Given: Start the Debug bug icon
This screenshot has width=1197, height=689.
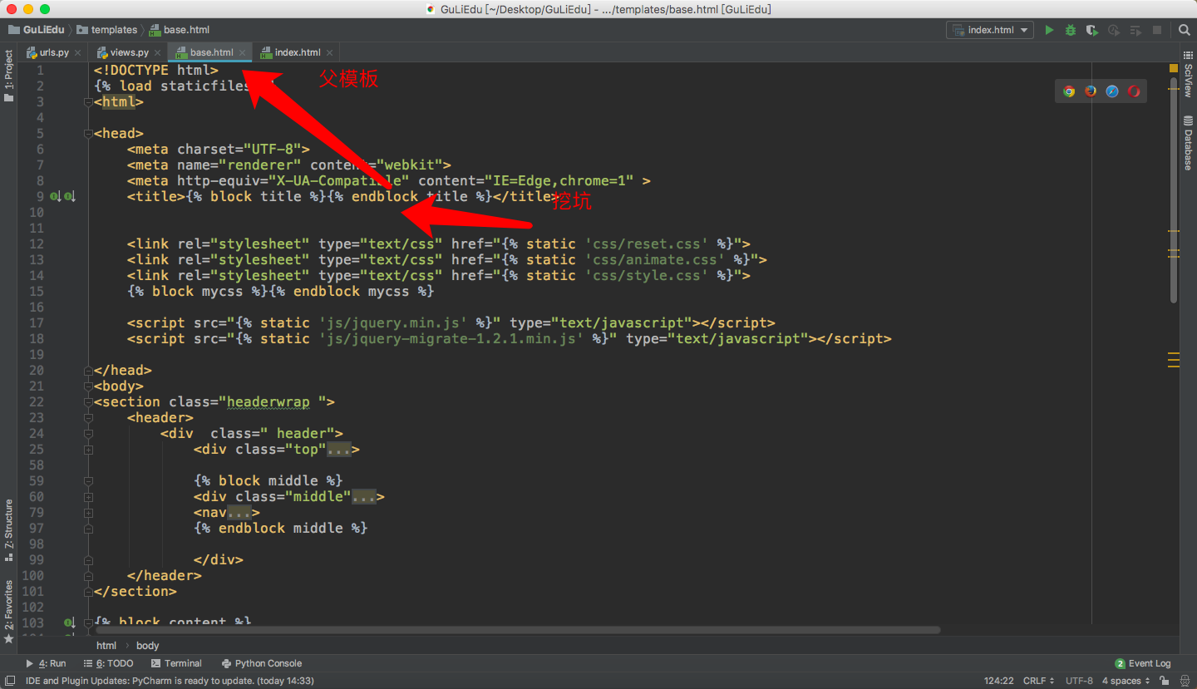Looking at the screenshot, I should click(1071, 30).
